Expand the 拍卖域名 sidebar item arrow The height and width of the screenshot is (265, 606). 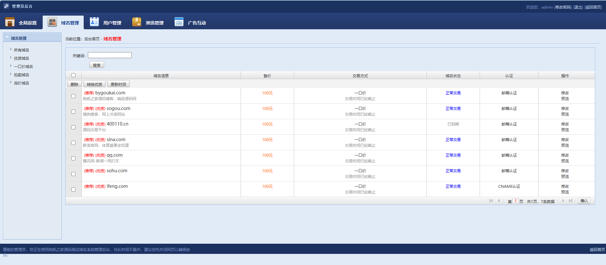[x=11, y=74]
